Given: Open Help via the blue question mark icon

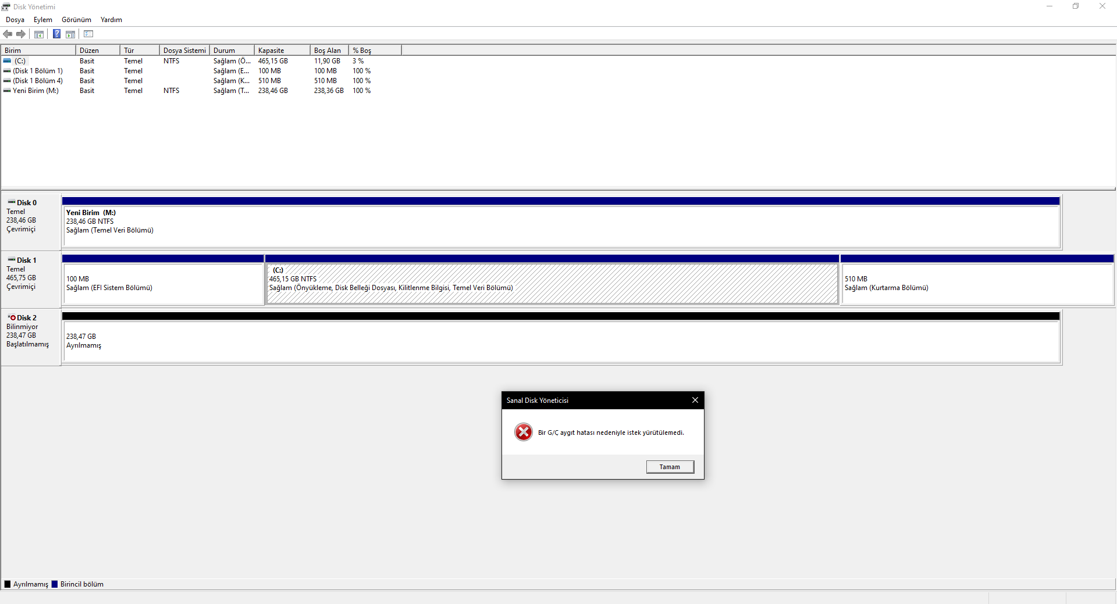Looking at the screenshot, I should (56, 34).
